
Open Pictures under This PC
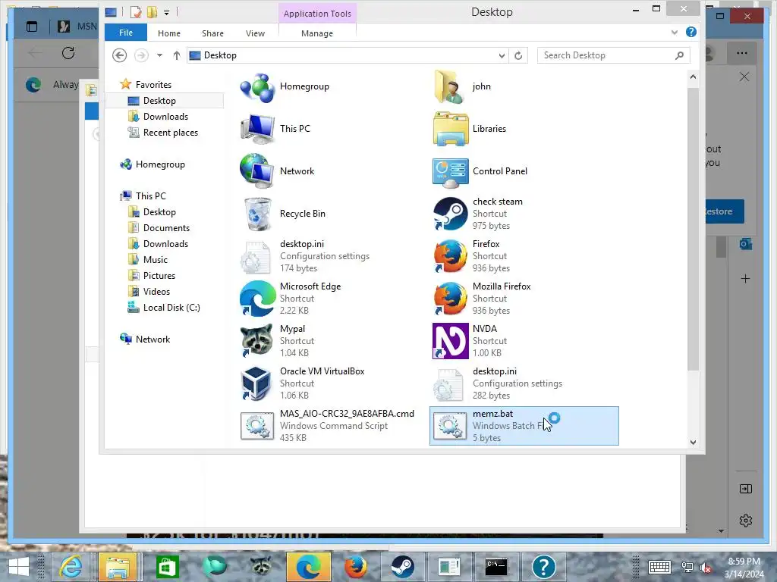coord(159,276)
